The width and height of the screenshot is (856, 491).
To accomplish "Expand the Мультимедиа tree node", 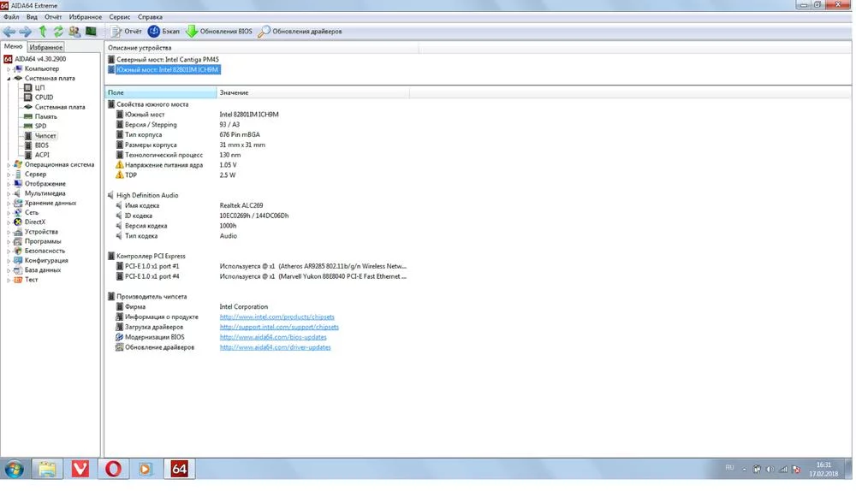I will point(9,193).
